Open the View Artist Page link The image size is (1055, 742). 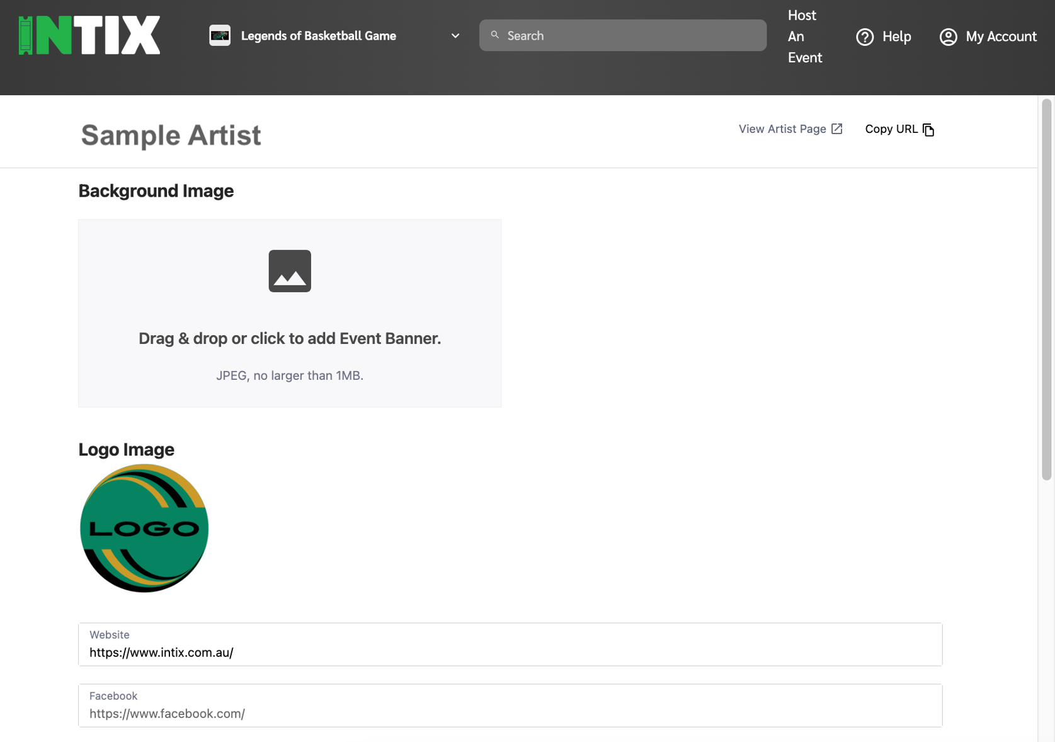(x=783, y=128)
